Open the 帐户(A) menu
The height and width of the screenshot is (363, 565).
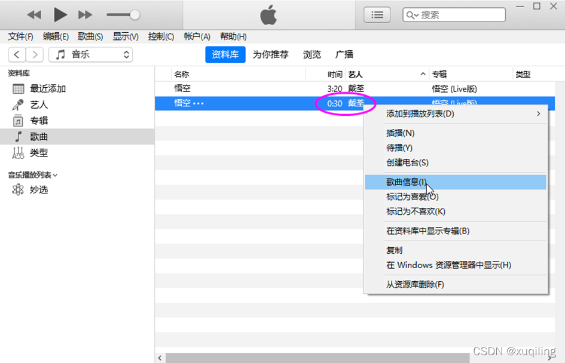[197, 36]
